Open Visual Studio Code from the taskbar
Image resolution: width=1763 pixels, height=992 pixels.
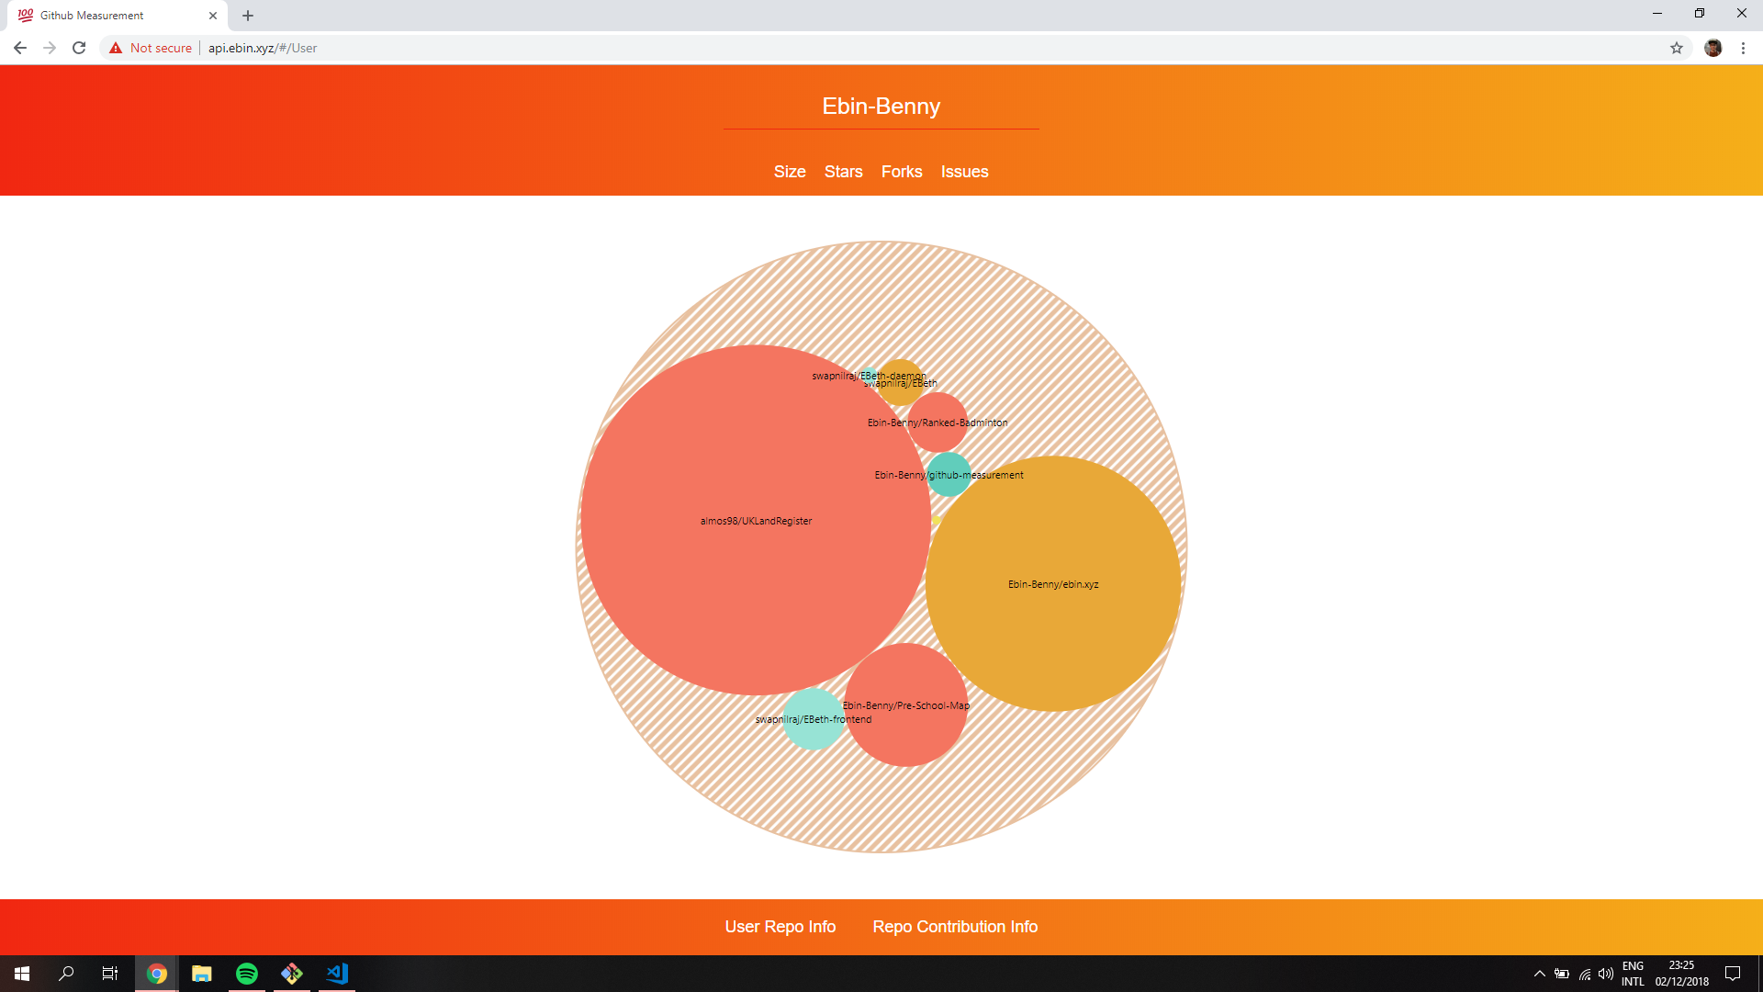(337, 974)
